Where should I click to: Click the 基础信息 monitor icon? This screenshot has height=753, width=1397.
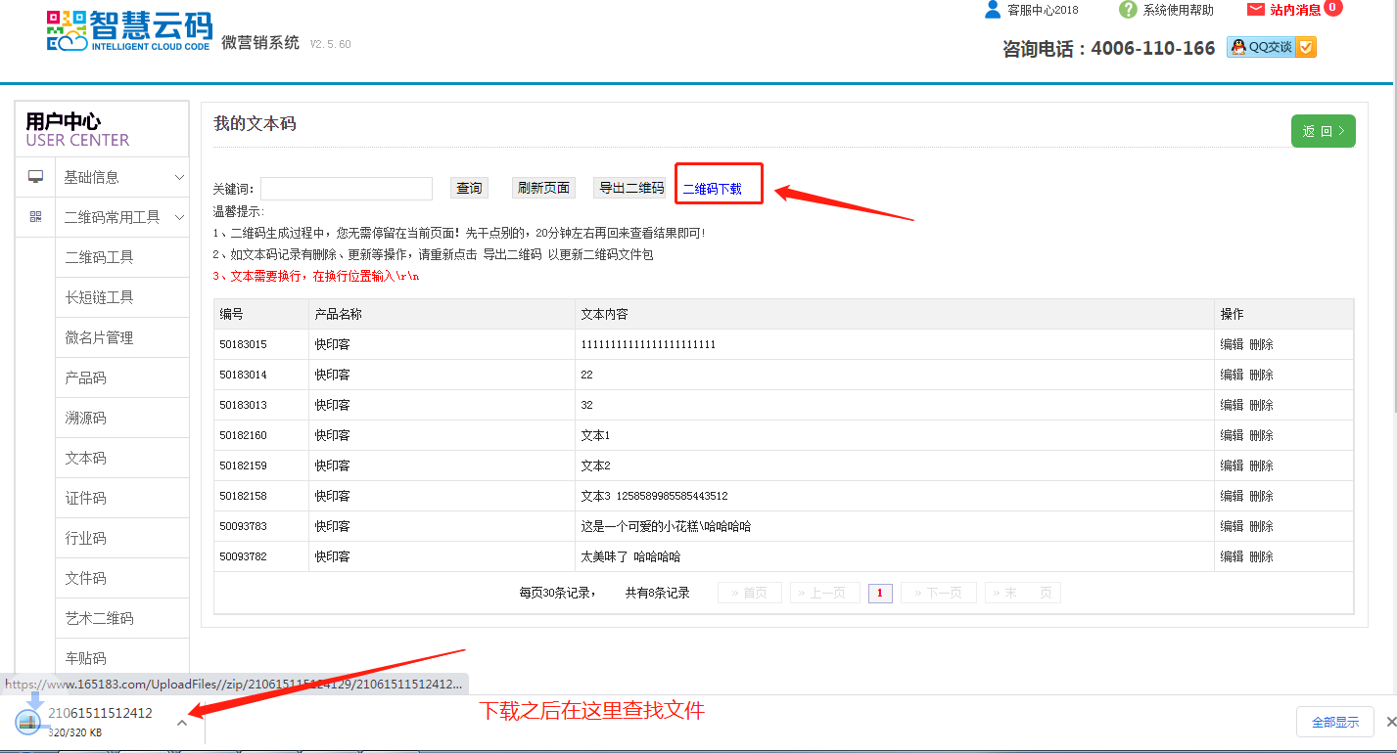tap(36, 177)
